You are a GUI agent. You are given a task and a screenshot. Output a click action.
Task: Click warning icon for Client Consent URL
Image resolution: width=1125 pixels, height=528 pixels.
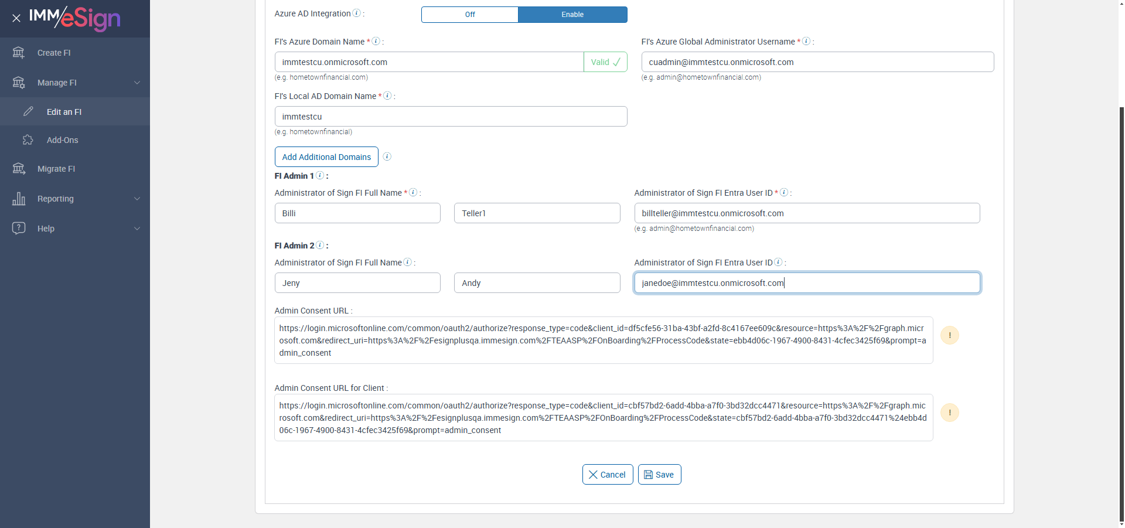tap(949, 413)
